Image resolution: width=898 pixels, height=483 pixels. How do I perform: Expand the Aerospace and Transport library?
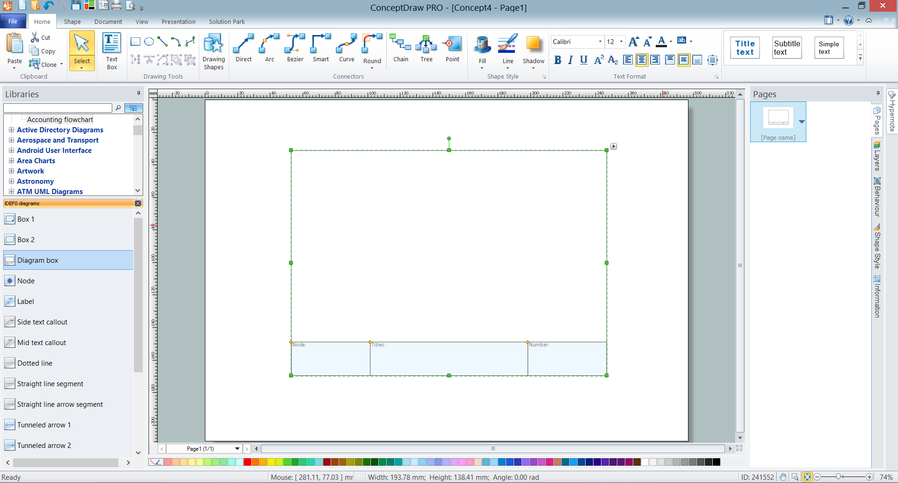11,140
